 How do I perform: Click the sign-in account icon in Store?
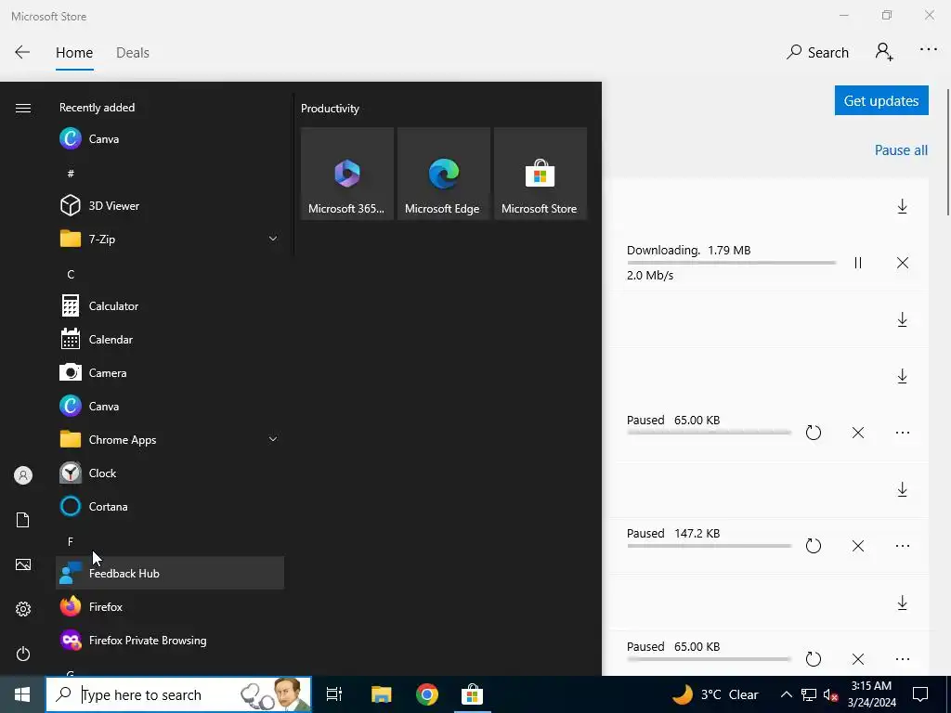coord(884,52)
